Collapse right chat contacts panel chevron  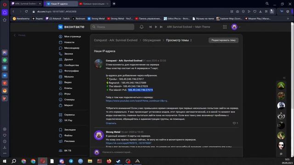point(284,78)
